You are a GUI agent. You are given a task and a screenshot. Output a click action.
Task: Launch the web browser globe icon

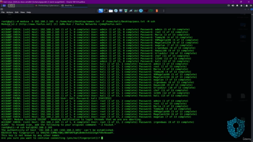pos(116,11)
